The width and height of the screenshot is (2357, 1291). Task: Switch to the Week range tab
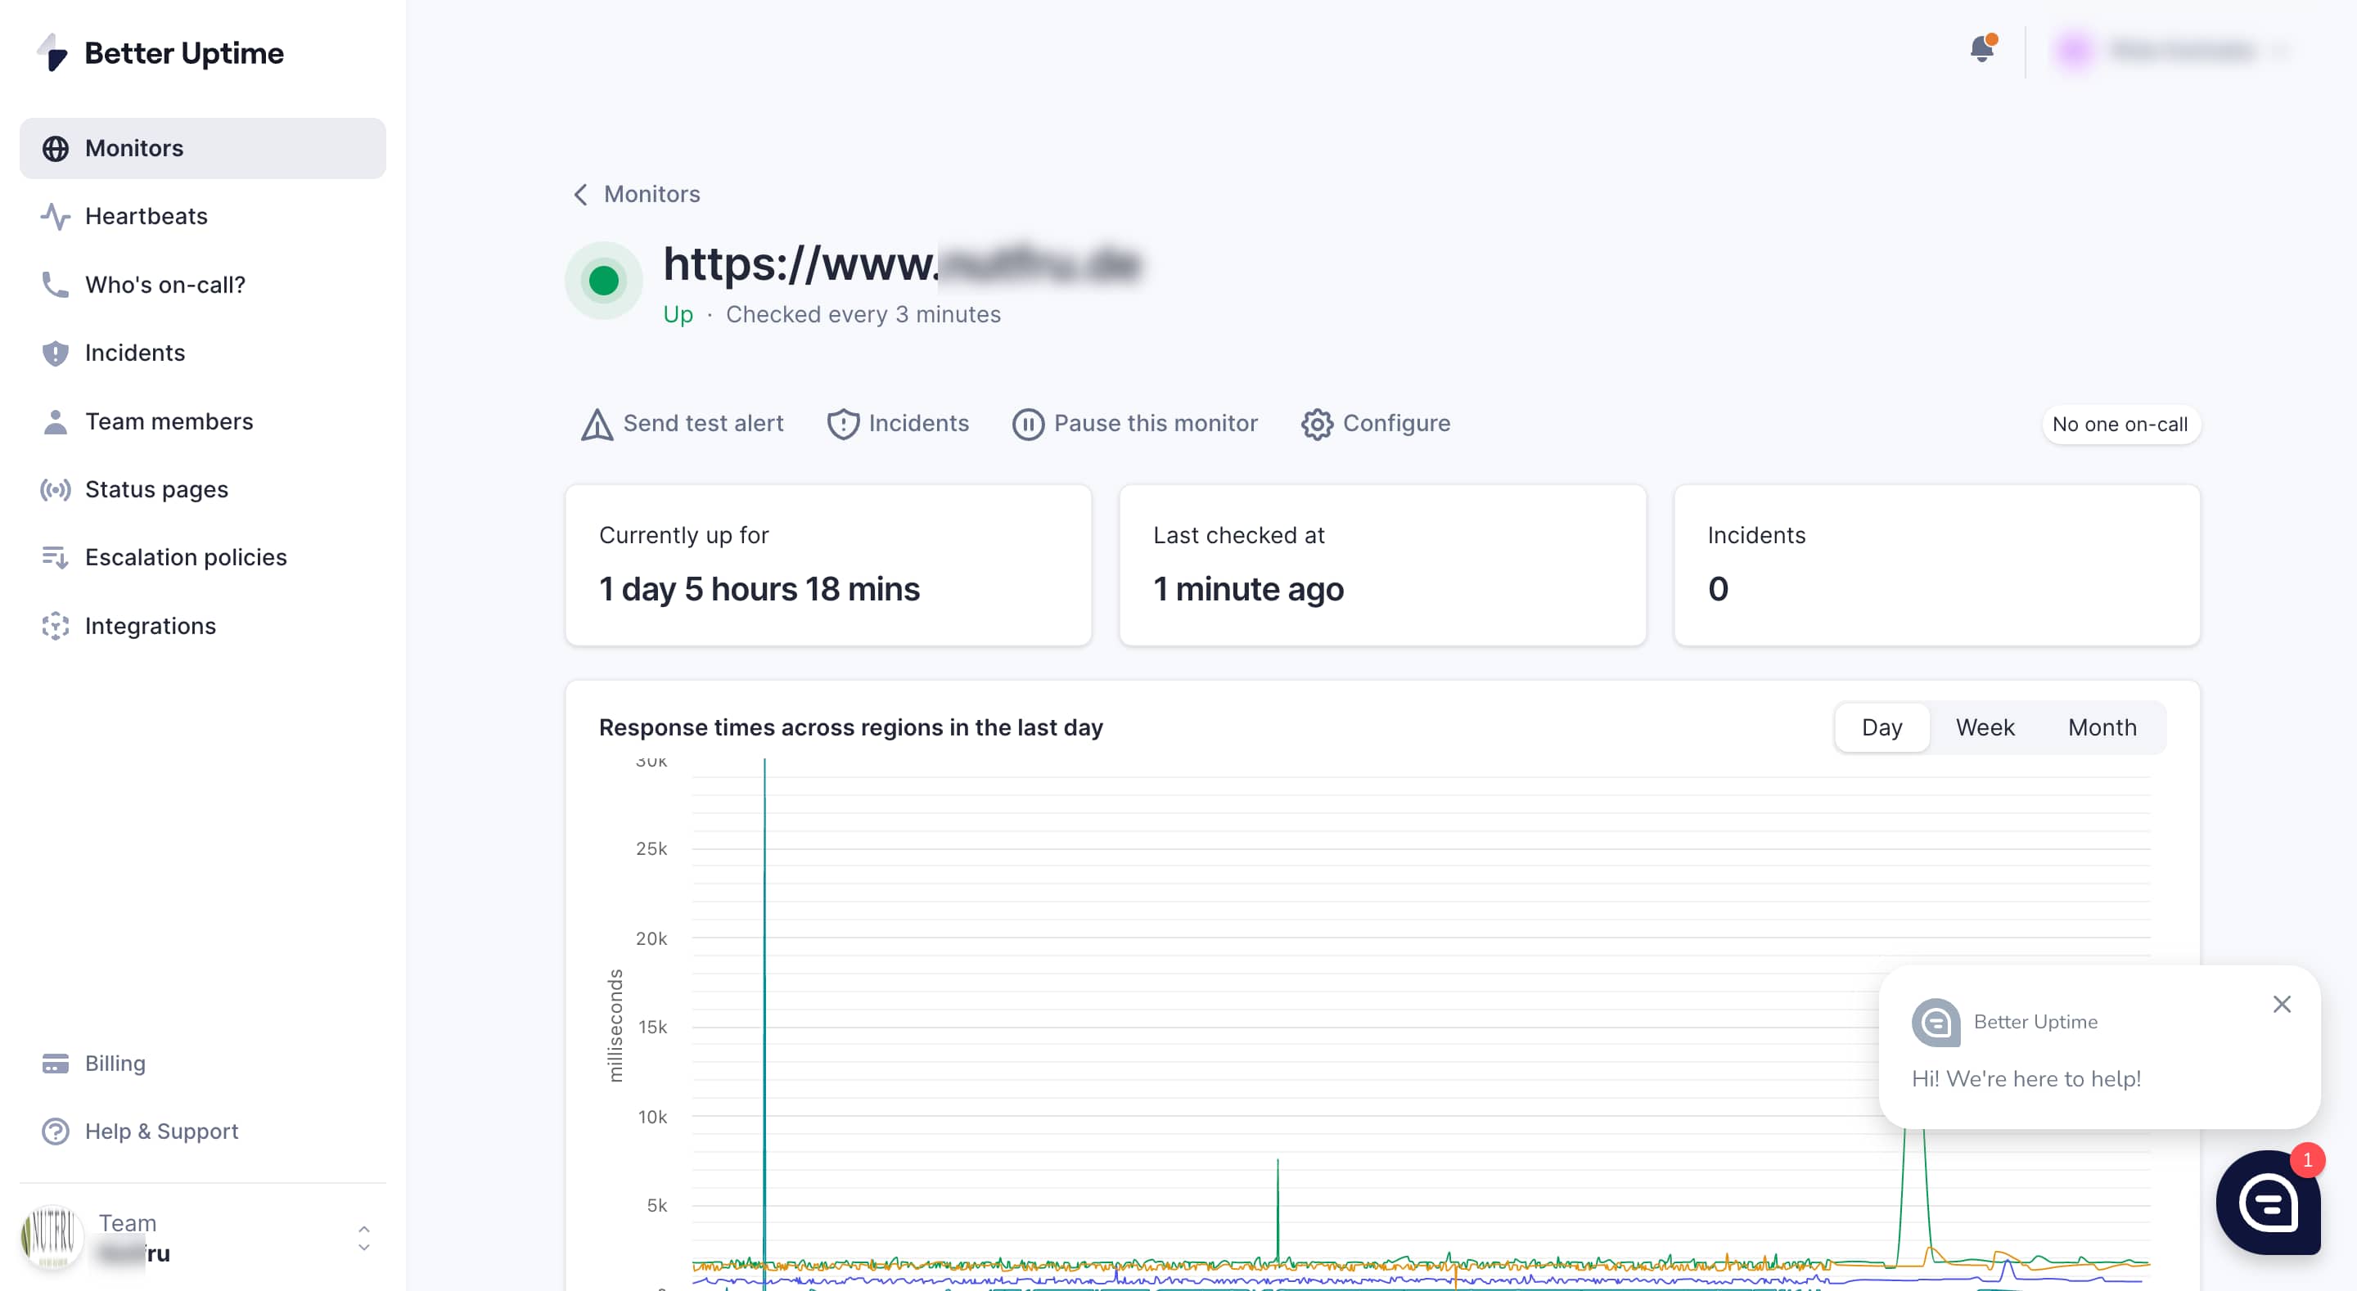point(1985,727)
